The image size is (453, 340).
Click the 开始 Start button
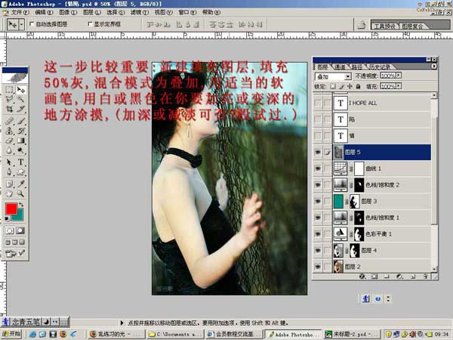11,334
